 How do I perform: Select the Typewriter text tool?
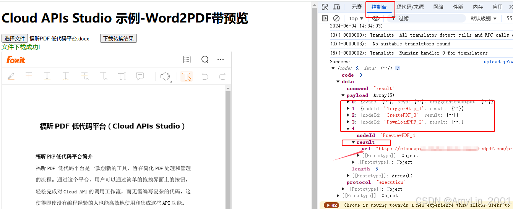pos(122,76)
